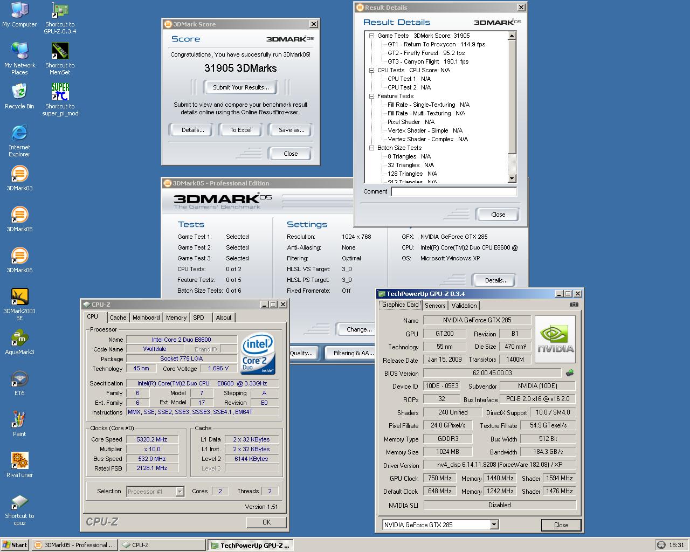Open the Recycle Bin icon
690x552 pixels.
tap(19, 96)
